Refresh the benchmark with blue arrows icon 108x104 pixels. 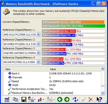coord(75,99)
